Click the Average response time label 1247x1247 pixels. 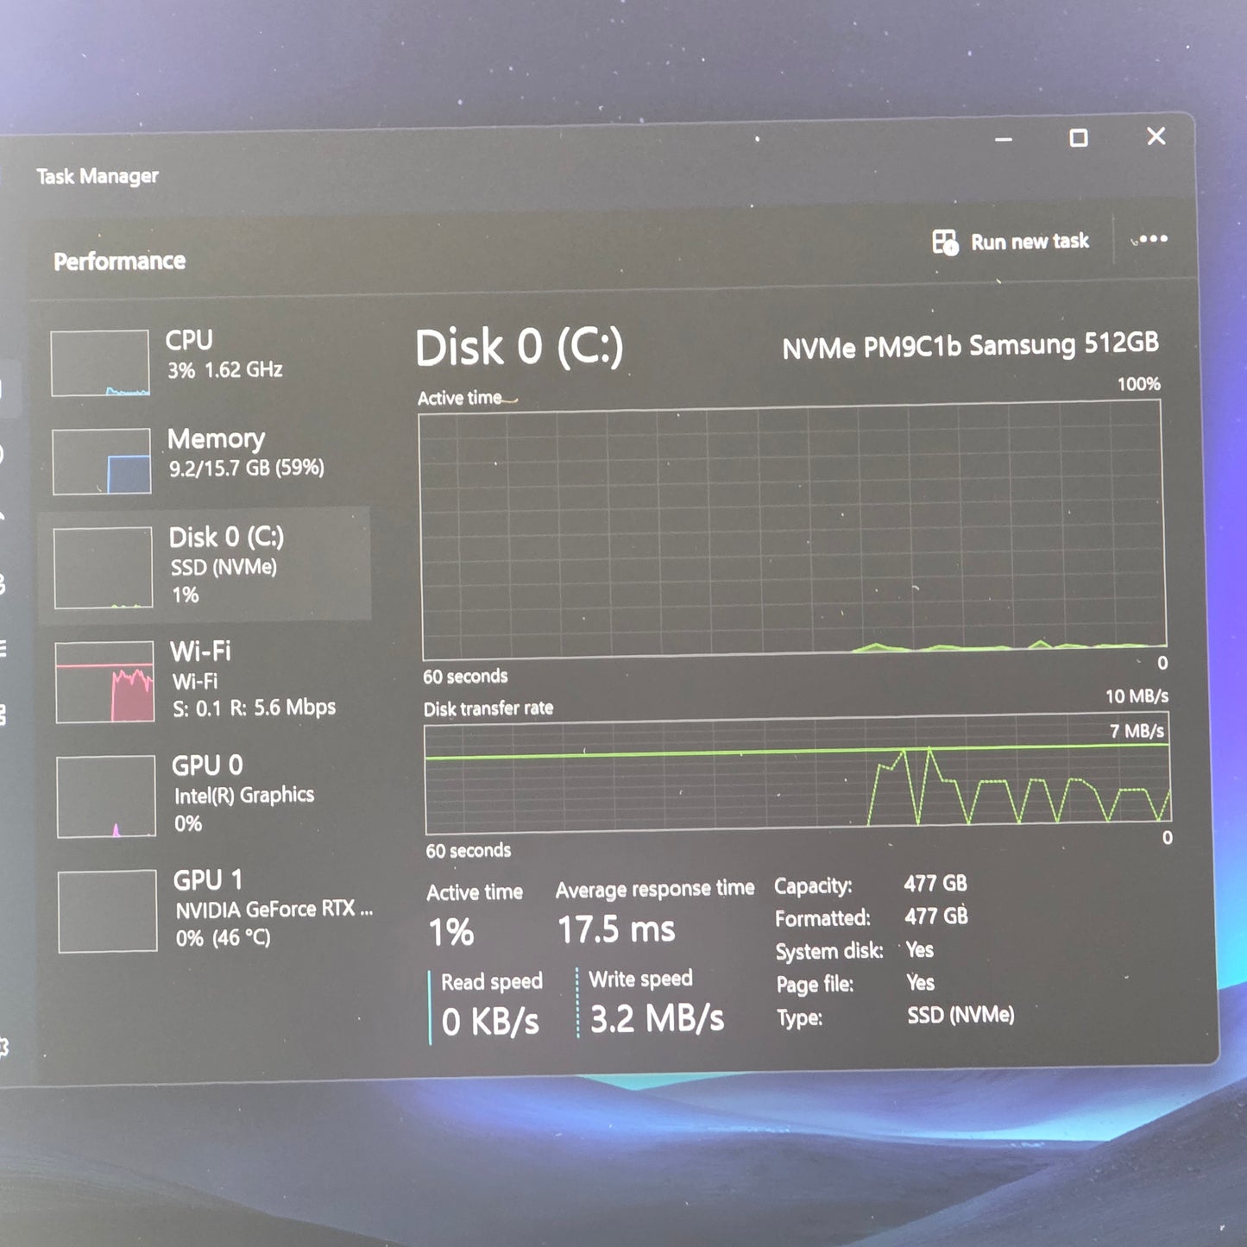tap(655, 889)
